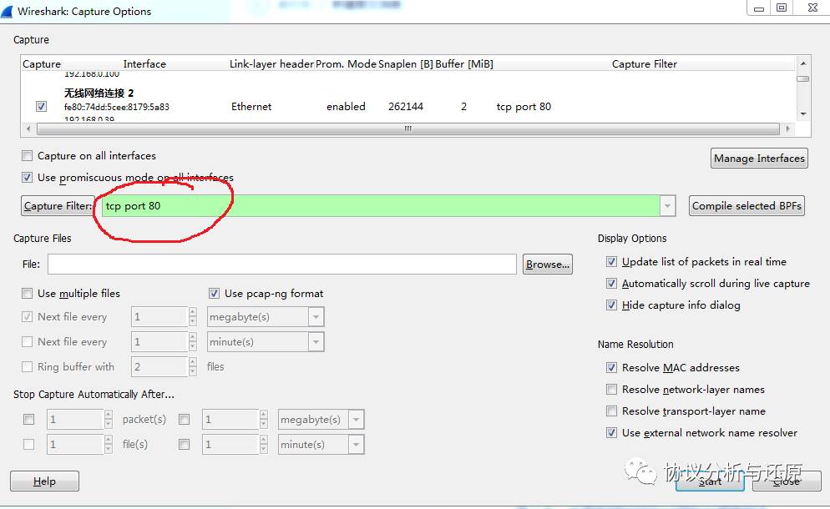The width and height of the screenshot is (830, 509).
Task: Toggle Use external network name resolver
Action: point(611,433)
